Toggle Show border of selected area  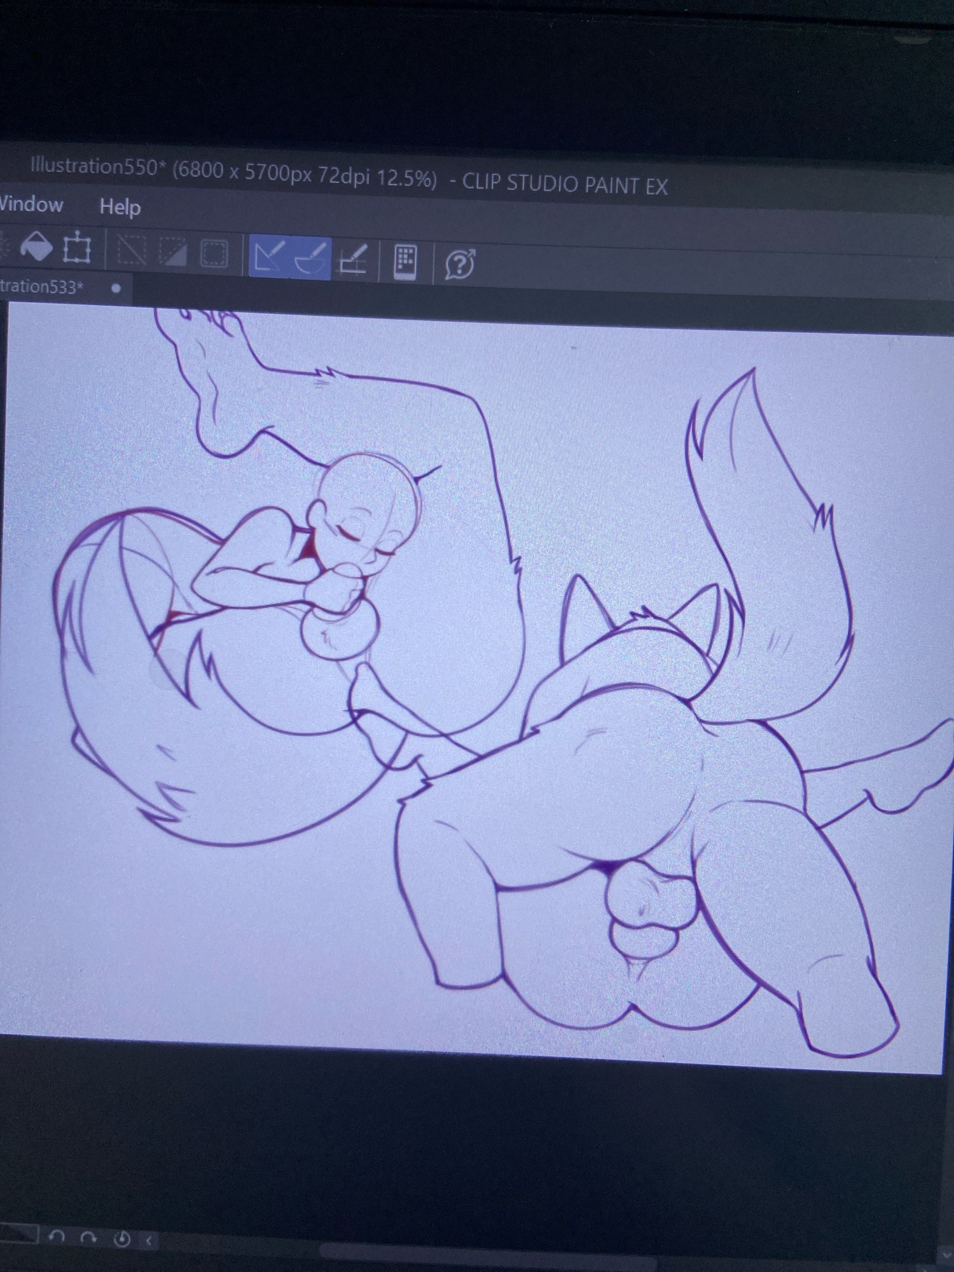(214, 254)
